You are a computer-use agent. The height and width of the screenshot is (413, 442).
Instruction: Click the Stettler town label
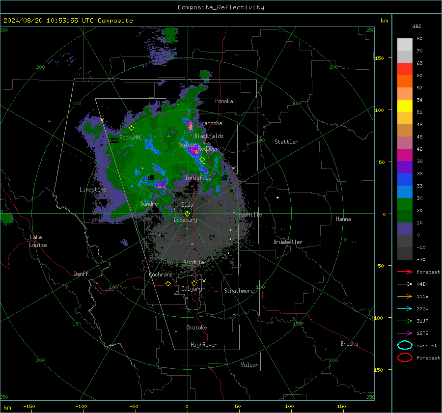pyautogui.click(x=286, y=142)
